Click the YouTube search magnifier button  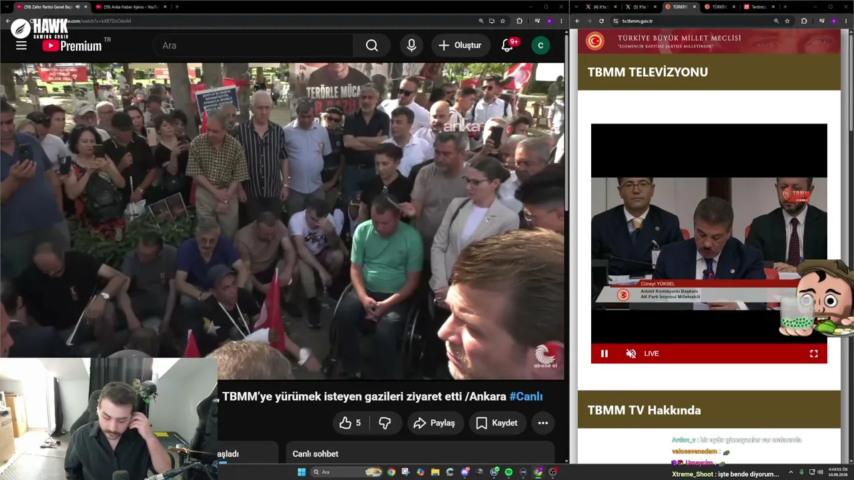pos(372,45)
